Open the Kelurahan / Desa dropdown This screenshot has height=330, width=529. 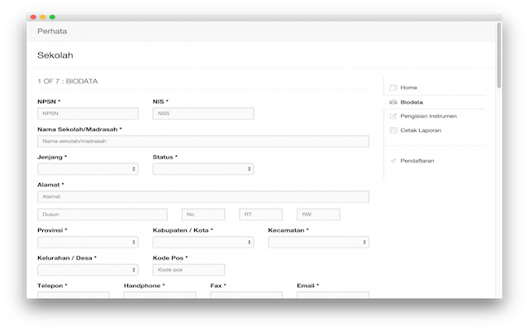pos(88,270)
